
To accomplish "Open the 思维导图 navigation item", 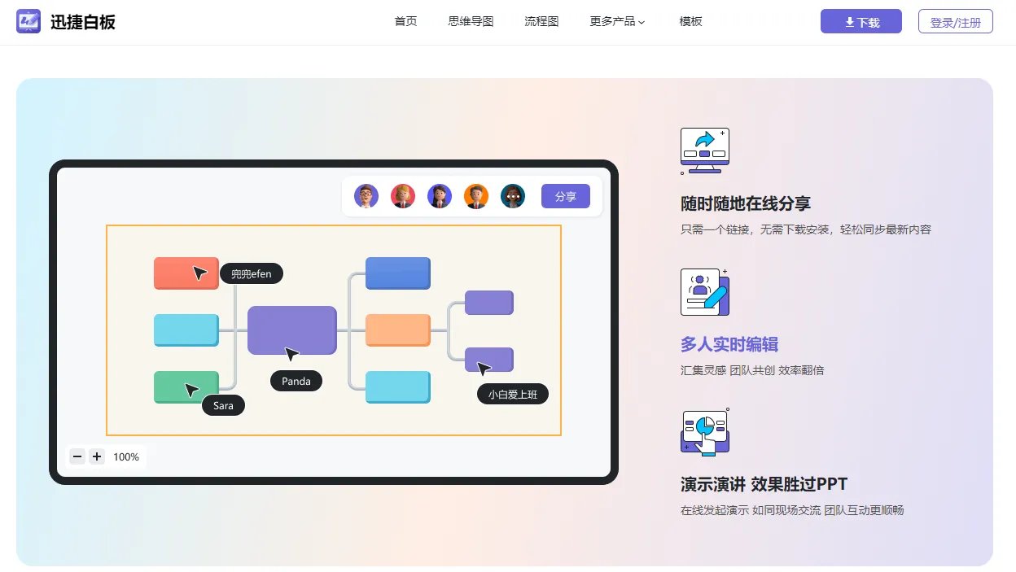I will click(471, 21).
